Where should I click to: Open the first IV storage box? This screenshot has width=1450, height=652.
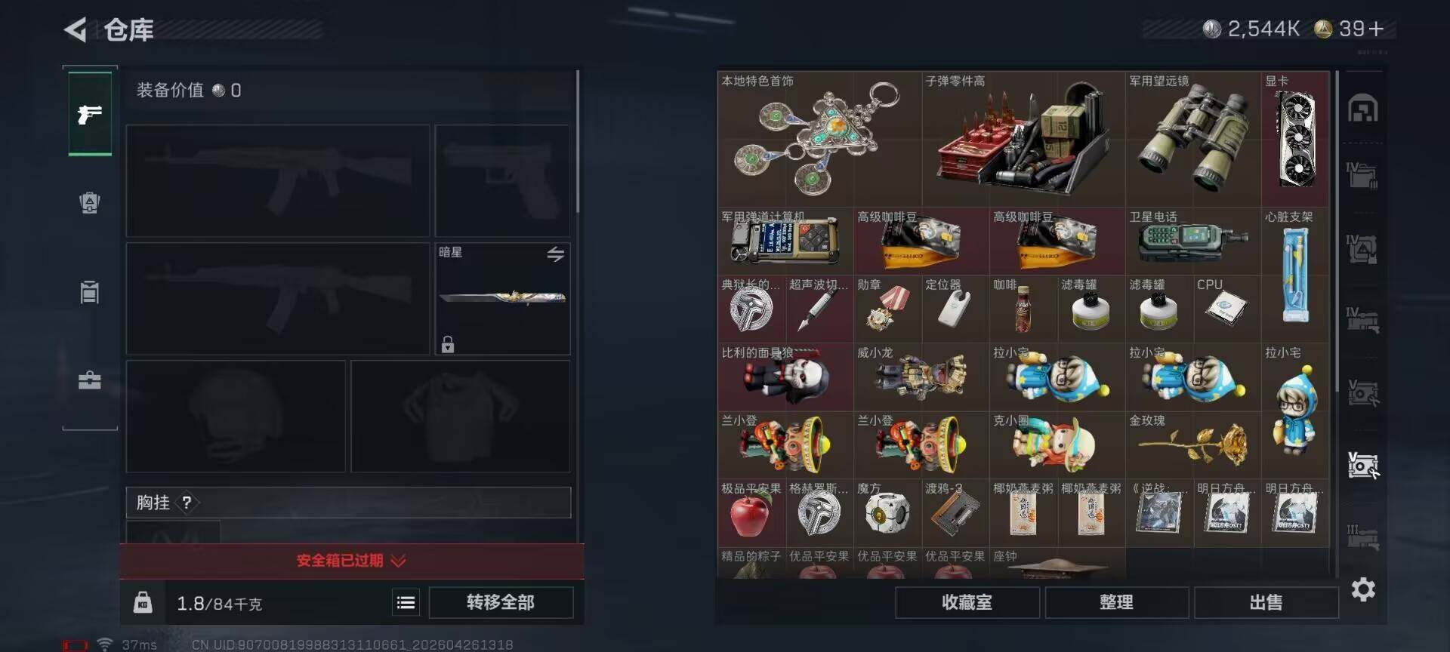[x=1362, y=175]
